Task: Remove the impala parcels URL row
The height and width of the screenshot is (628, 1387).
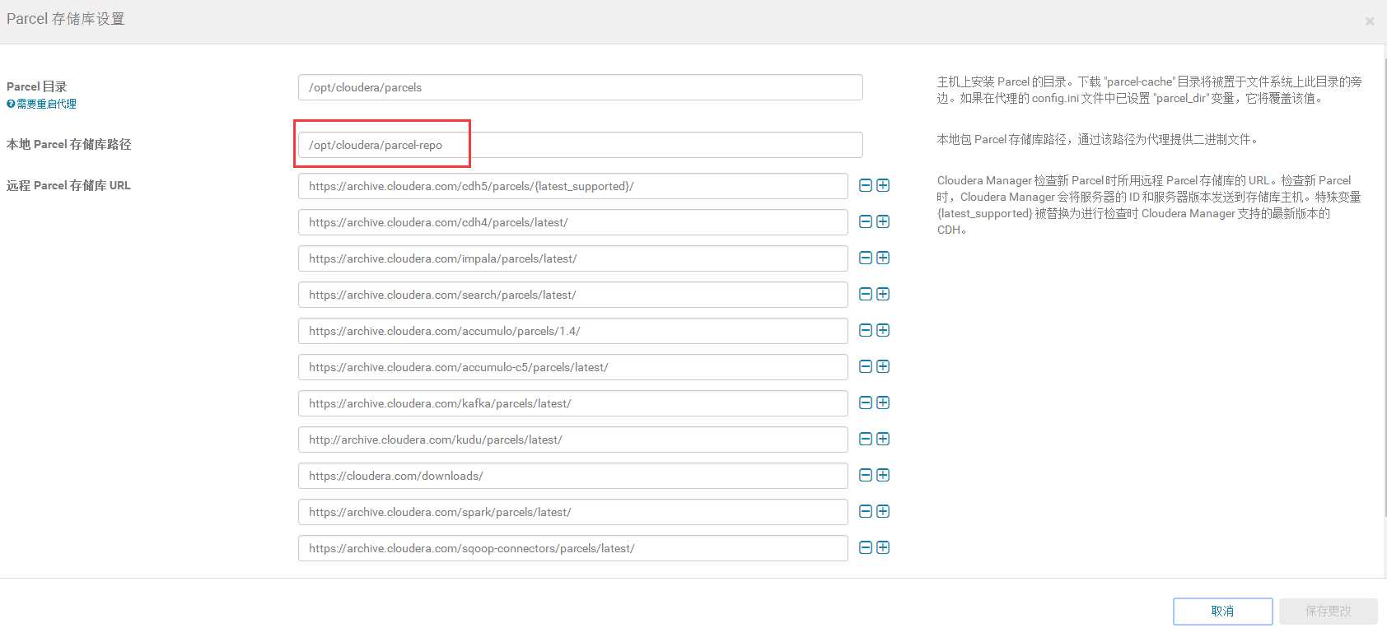Action: [866, 258]
